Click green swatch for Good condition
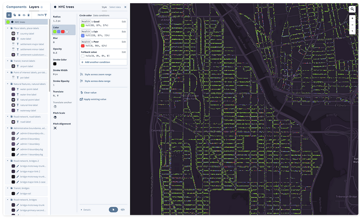Screen dimensions: 362x219 pos(83,25)
